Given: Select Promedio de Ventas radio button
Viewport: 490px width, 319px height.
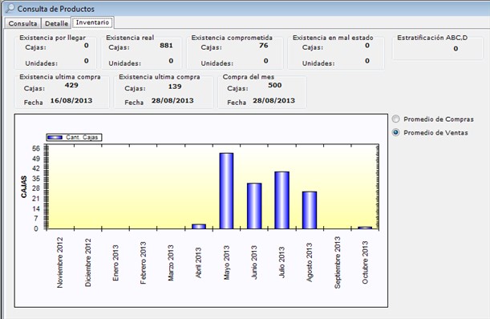Looking at the screenshot, I should click(396, 132).
